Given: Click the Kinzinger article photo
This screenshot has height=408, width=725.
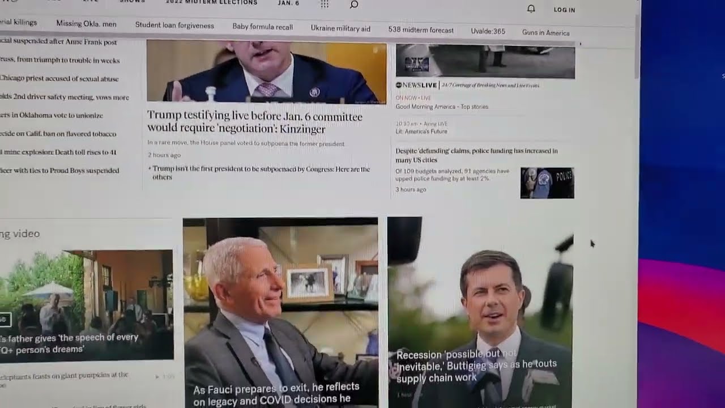Looking at the screenshot, I should (x=266, y=73).
